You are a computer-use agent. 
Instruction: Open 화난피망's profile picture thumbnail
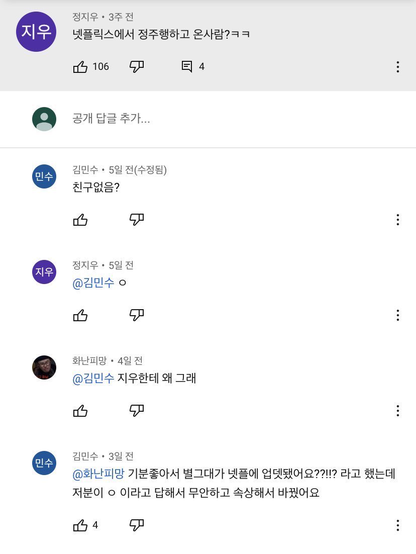pyautogui.click(x=44, y=367)
